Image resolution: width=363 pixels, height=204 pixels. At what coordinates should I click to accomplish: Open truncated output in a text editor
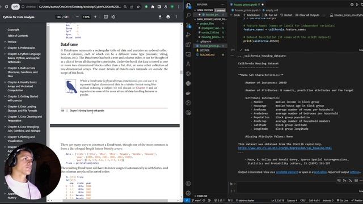pyautogui.click(x=320, y=172)
